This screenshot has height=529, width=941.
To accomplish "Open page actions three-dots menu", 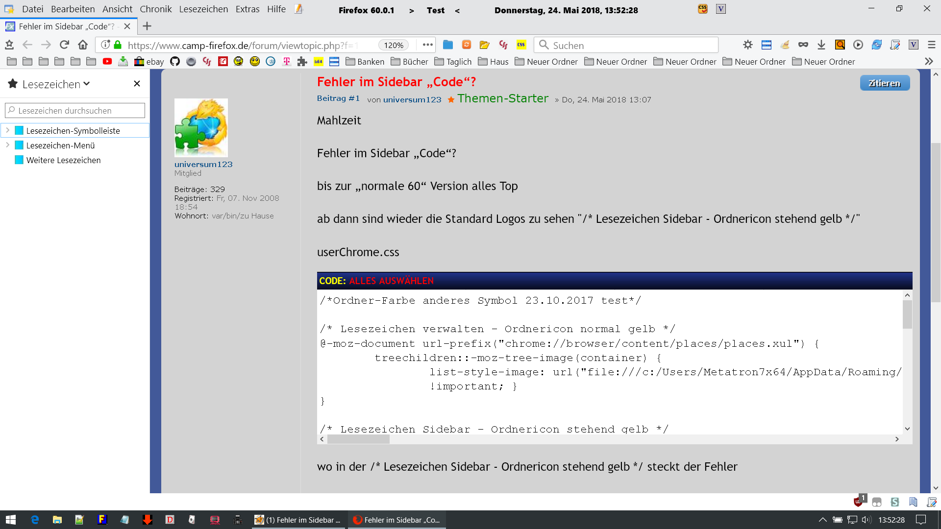I will pos(427,45).
